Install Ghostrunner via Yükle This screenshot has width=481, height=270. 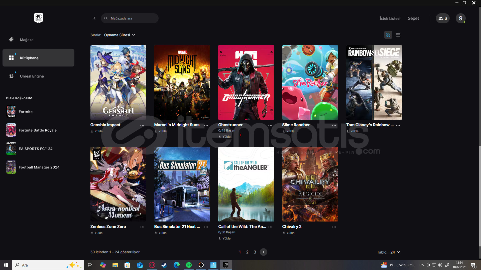click(224, 136)
